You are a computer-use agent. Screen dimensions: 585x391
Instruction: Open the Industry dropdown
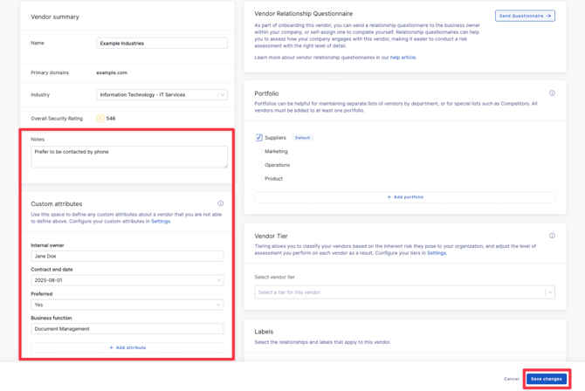[162, 94]
